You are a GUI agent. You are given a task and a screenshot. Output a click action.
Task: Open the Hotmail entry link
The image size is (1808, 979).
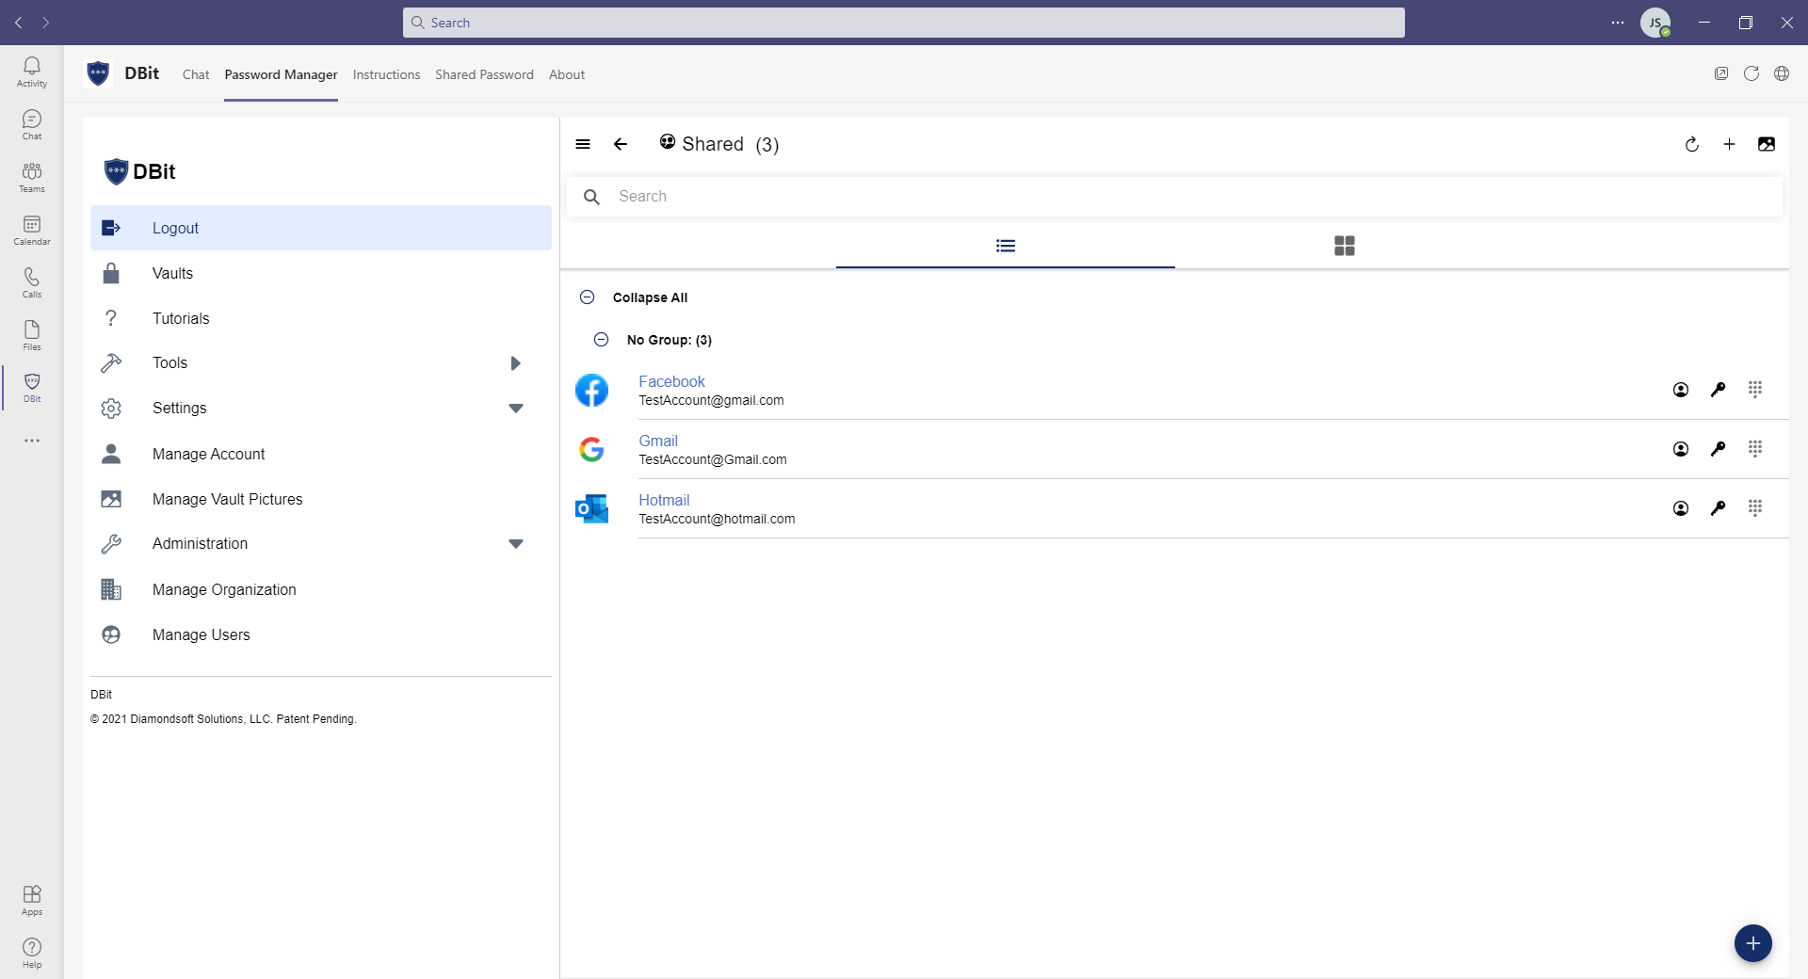click(664, 500)
